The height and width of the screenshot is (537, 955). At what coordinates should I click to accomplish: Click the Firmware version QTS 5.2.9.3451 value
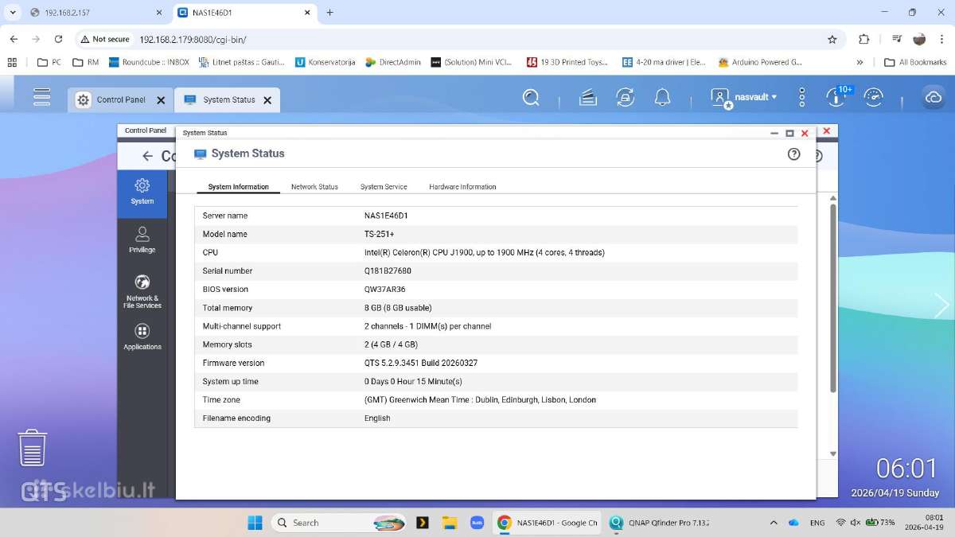(421, 363)
